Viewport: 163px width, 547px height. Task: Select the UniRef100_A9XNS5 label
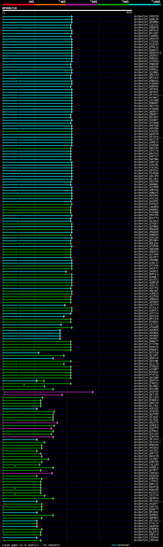click(146, 330)
